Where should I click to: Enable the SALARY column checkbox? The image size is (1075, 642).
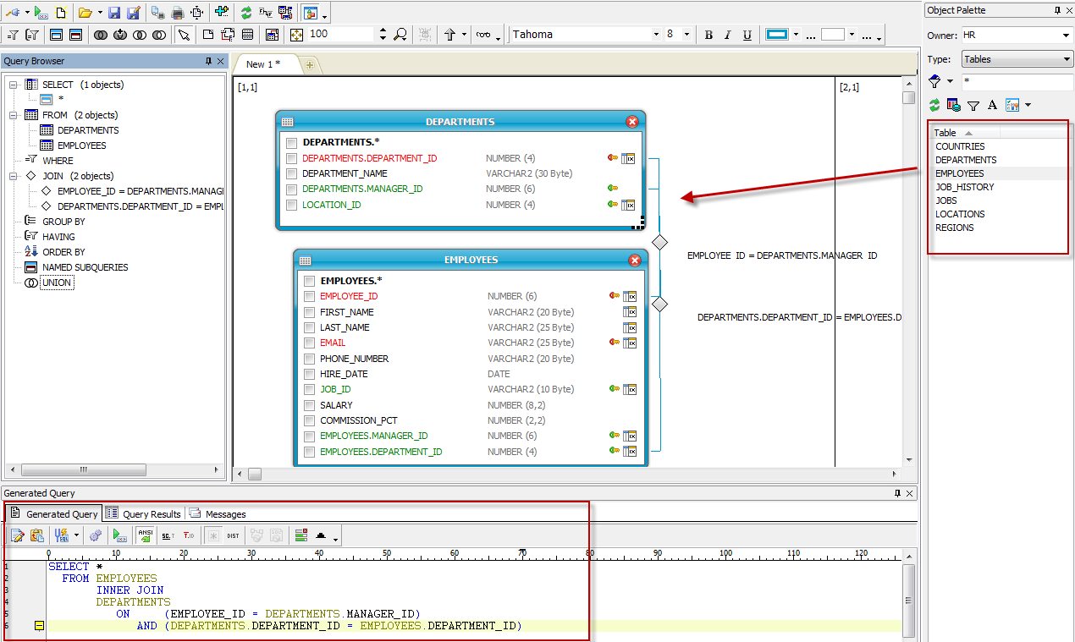click(x=309, y=405)
